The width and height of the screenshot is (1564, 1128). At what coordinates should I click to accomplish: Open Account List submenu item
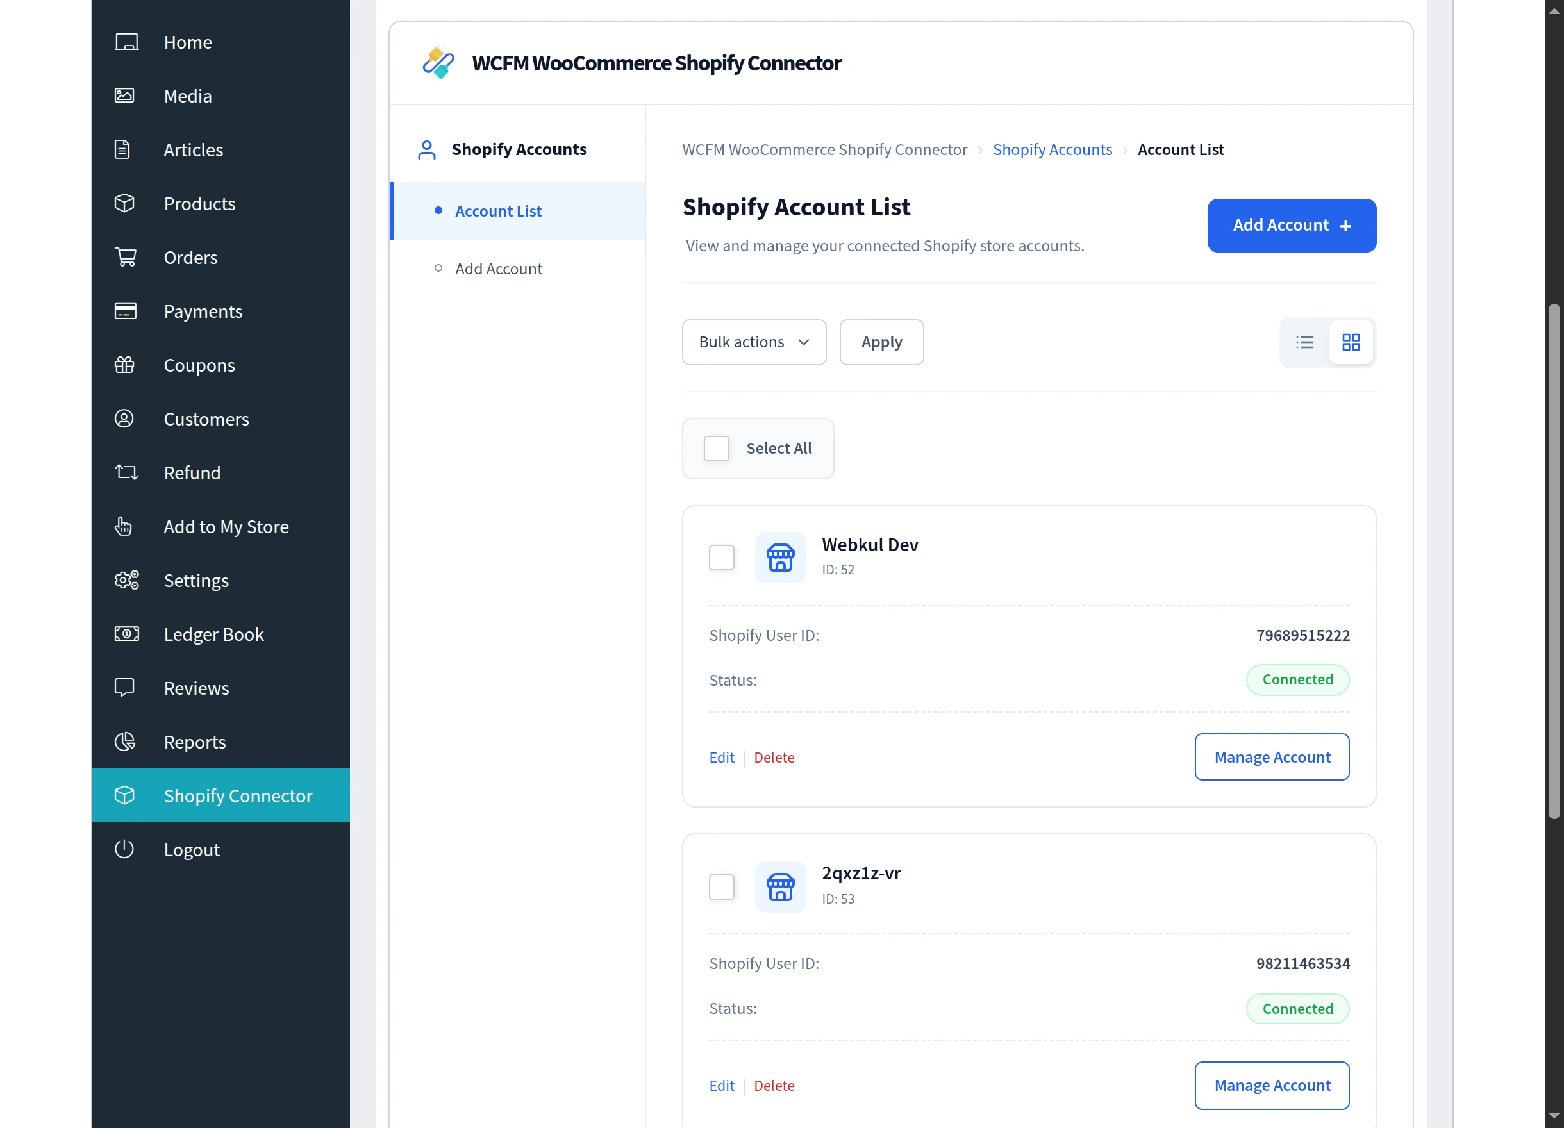(518, 211)
